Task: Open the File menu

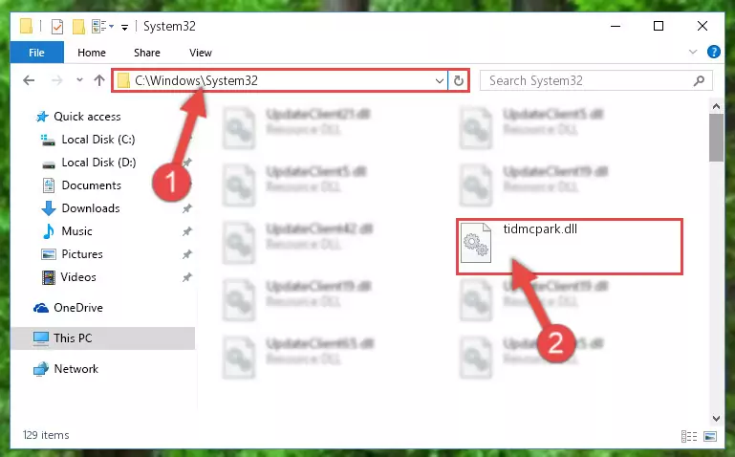Action: (36, 53)
